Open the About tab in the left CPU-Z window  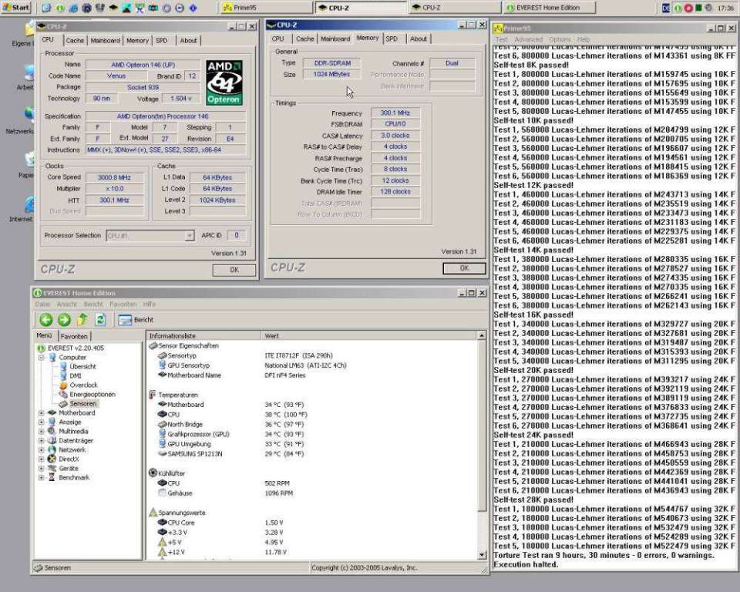coord(188,41)
